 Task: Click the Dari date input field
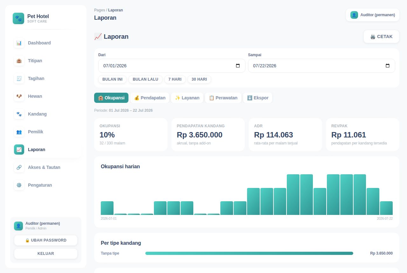[x=172, y=66]
